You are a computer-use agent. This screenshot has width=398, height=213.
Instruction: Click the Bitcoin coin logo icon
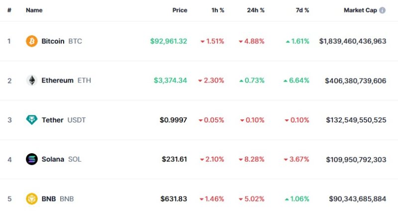(32, 41)
